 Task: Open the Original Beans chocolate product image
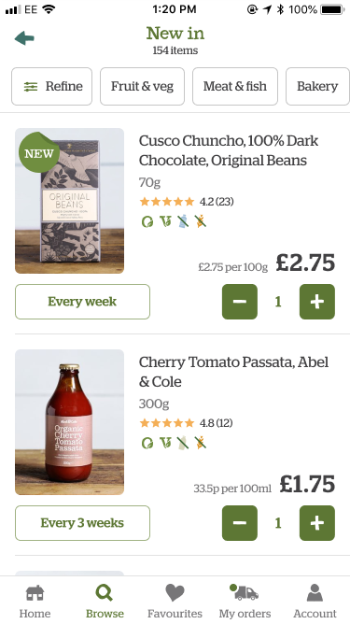[70, 201]
